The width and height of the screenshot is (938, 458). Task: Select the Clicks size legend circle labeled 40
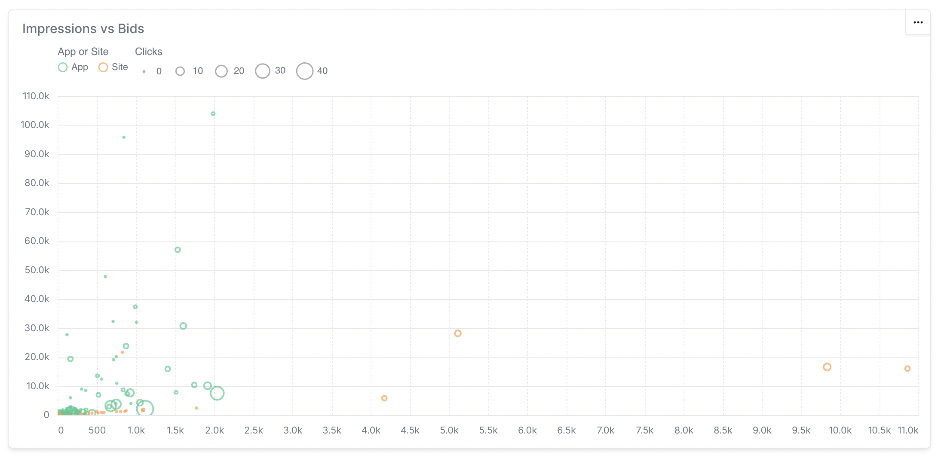tap(305, 71)
